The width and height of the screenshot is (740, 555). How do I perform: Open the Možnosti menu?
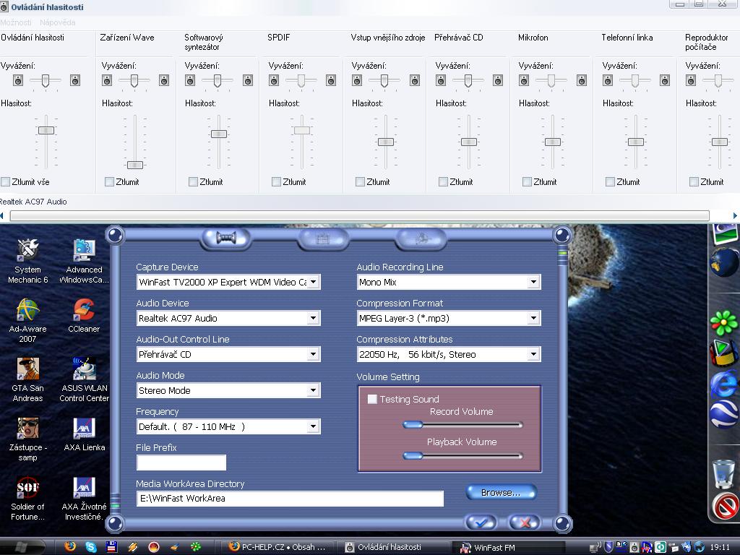[x=16, y=22]
